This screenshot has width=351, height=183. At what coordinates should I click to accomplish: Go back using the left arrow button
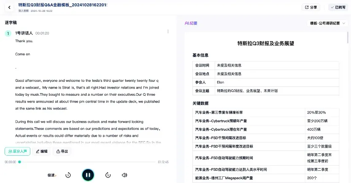9,8
